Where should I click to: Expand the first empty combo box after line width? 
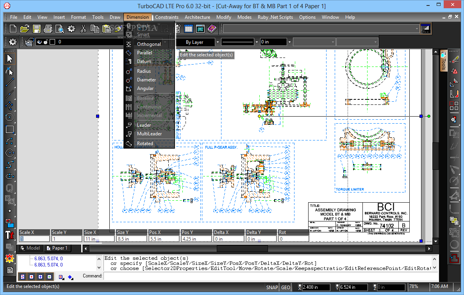click(333, 42)
